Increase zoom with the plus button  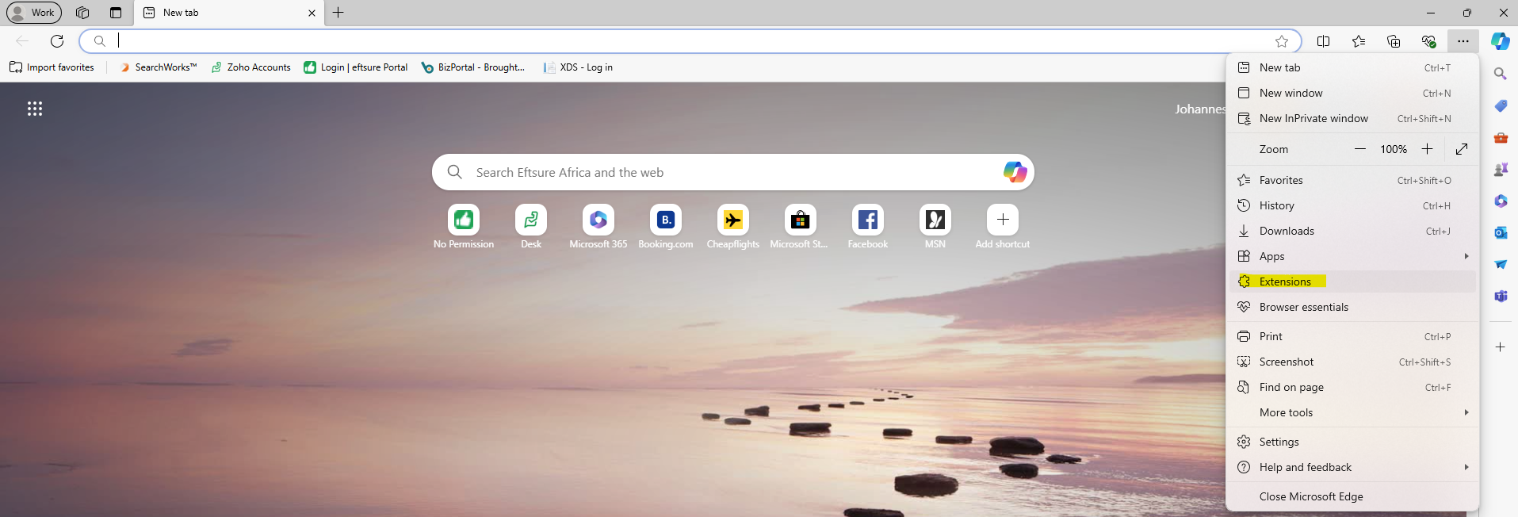pos(1427,149)
